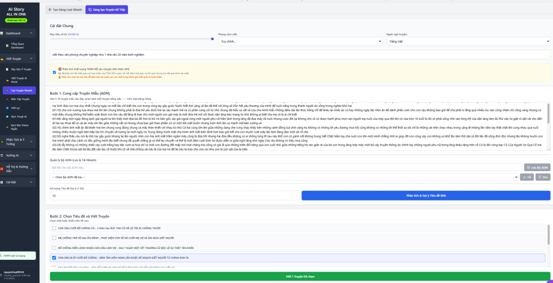
Task: Expand the 'Chọn bộ ADN đã lưu' dropdown
Action: tap(284, 177)
